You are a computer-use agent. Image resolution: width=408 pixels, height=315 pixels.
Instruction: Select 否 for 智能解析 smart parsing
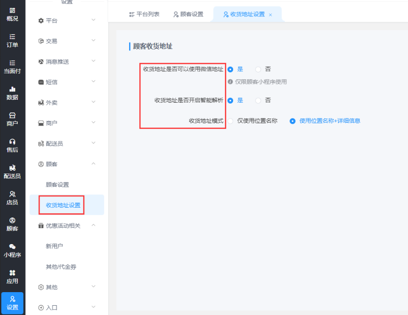258,100
